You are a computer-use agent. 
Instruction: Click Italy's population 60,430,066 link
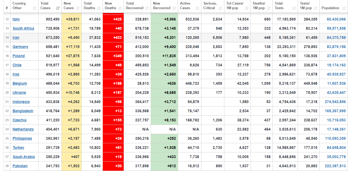[336, 19]
